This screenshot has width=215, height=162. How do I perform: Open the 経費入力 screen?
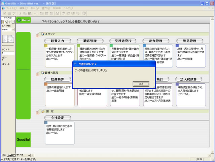click(57, 41)
